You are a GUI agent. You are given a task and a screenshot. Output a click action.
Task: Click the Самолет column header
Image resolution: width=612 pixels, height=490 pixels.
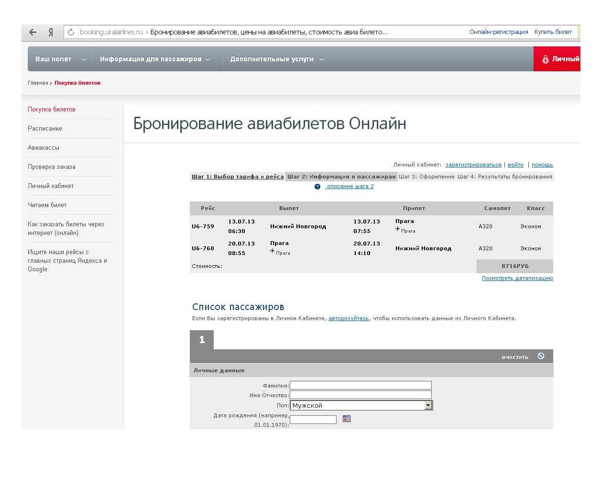pos(497,208)
